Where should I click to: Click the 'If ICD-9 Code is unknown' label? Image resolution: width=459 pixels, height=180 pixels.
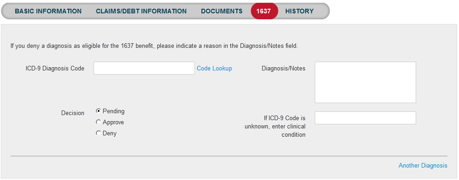coord(275,127)
